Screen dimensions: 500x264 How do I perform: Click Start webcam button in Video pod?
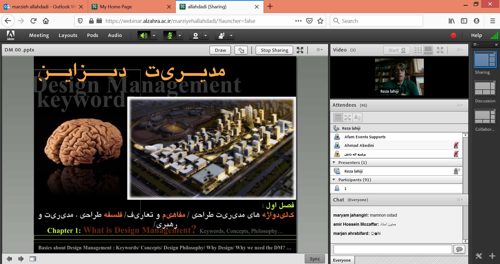397,50
